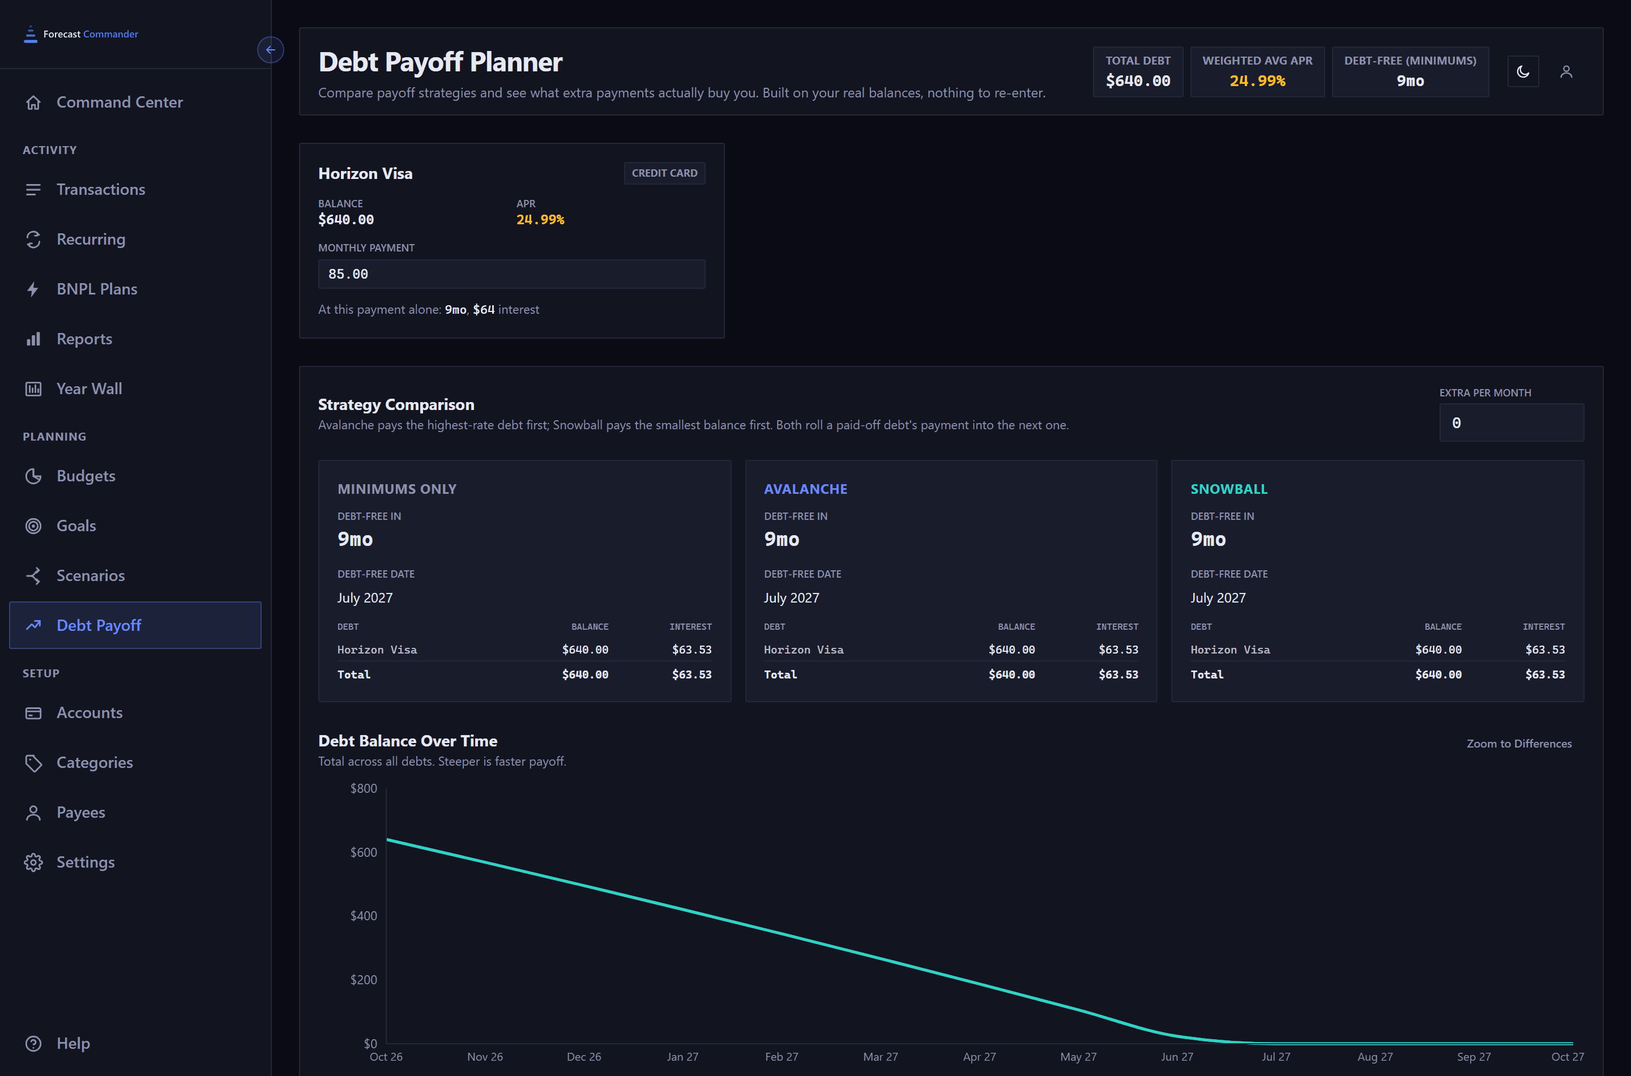
Task: Click the Goals target icon
Action: tap(33, 526)
